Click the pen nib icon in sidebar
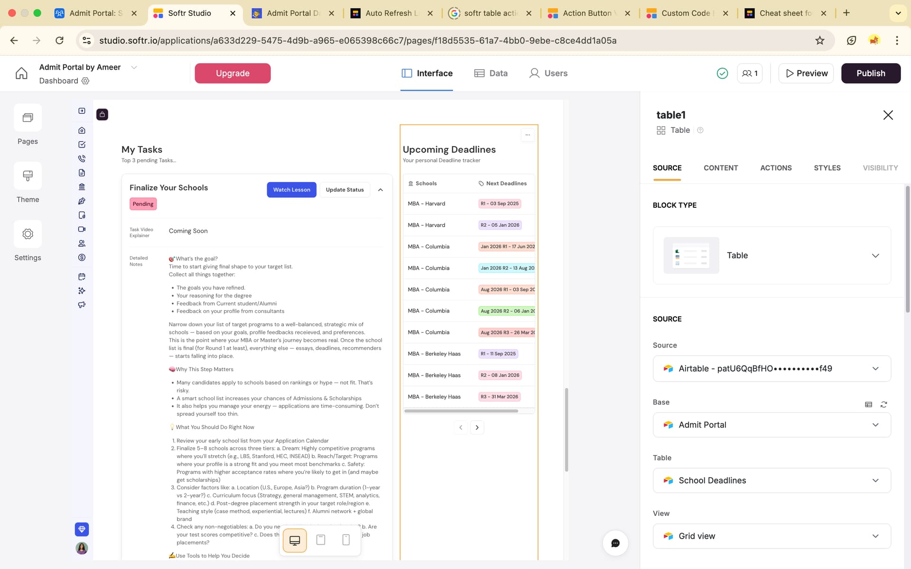 click(82, 201)
